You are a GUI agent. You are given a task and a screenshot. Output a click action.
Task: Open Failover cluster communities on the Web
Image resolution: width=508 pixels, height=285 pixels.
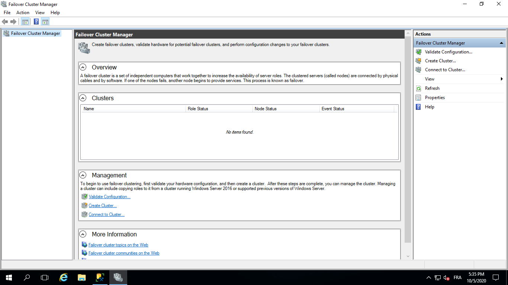[x=124, y=253]
